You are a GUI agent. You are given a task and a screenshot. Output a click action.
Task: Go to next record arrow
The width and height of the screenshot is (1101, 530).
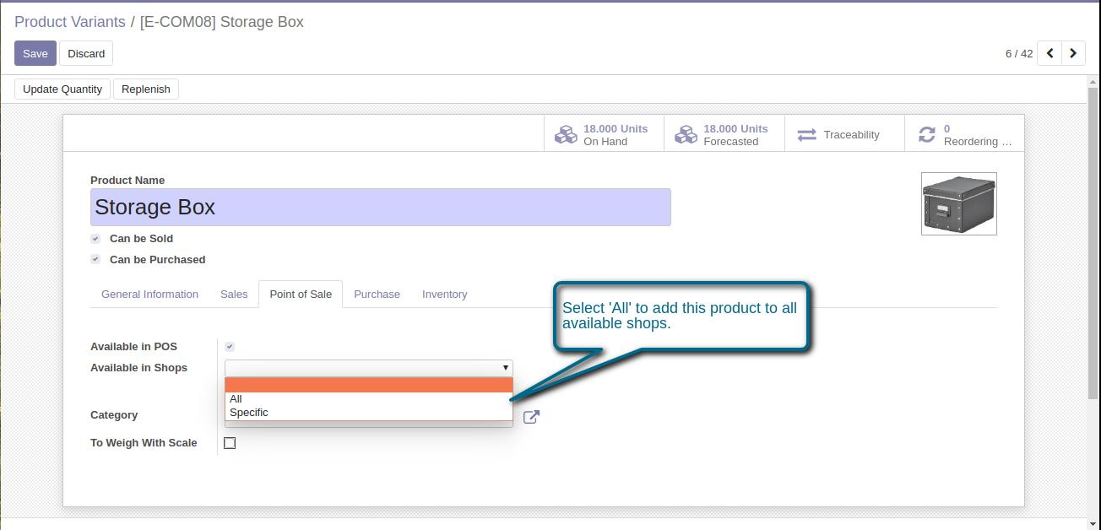click(1073, 53)
